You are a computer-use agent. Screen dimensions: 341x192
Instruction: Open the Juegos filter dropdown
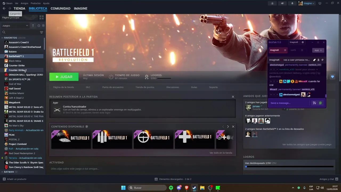click(15, 26)
